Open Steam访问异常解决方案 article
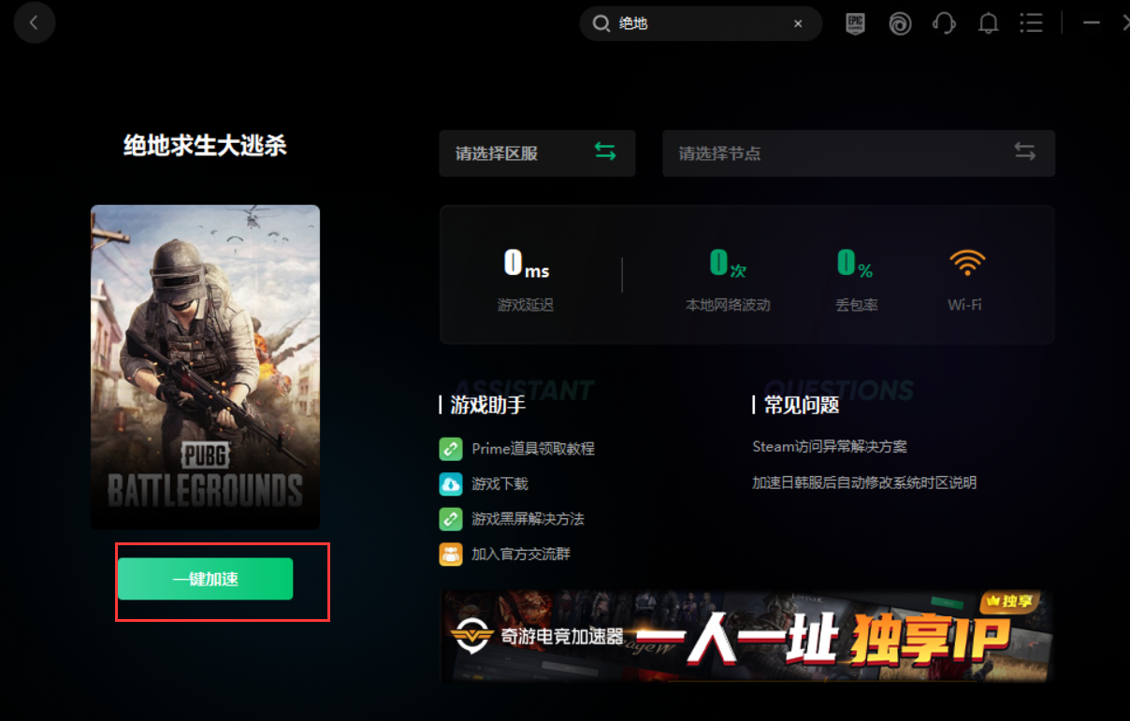The image size is (1130, 721). [x=830, y=447]
